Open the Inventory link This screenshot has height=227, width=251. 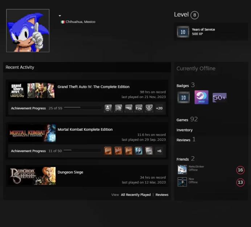pyautogui.click(x=184, y=130)
